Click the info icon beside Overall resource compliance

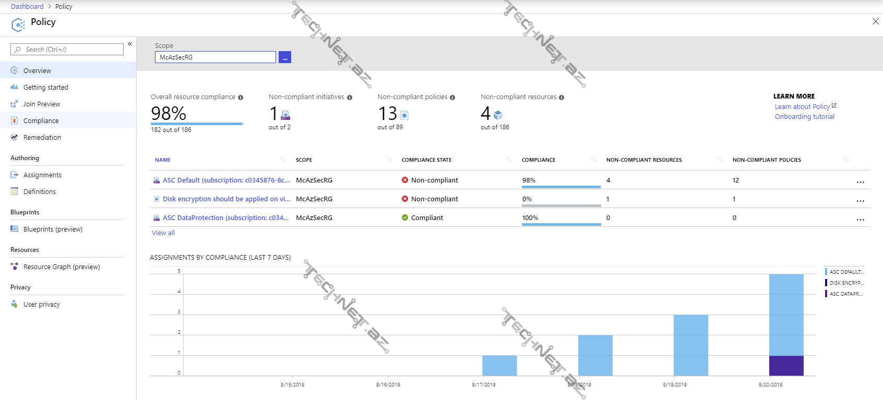click(241, 98)
